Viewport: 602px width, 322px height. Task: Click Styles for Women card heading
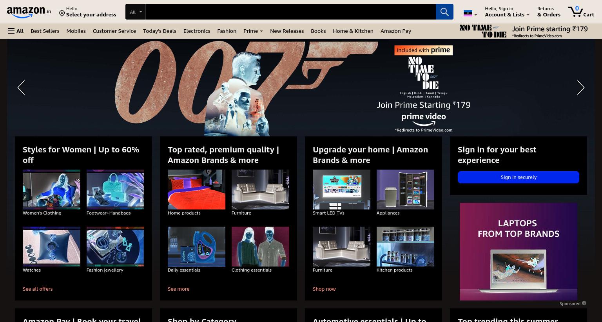pyautogui.click(x=81, y=155)
